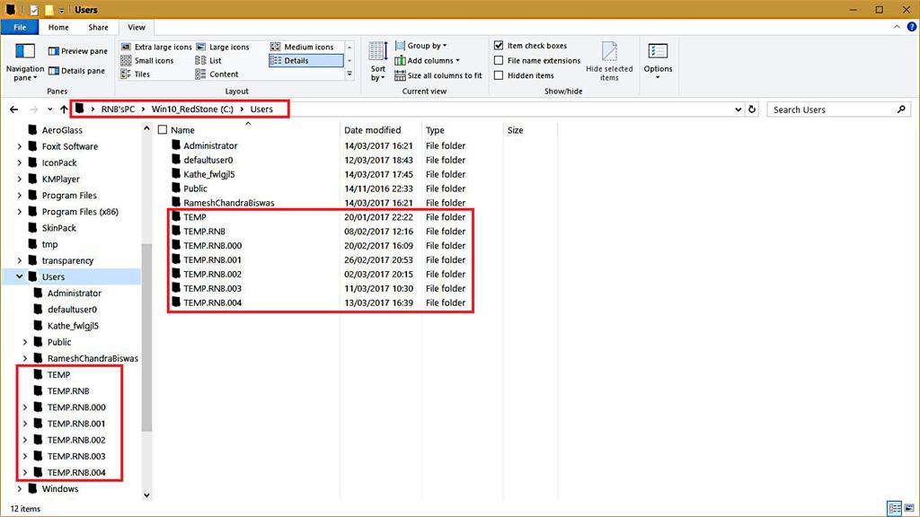Select the View ribbon tab
Screen dimensions: 920x517
[x=137, y=28]
